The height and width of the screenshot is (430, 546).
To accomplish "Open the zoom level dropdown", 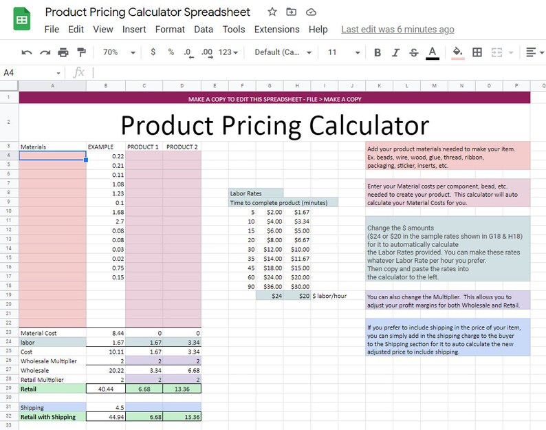I will pyautogui.click(x=119, y=52).
